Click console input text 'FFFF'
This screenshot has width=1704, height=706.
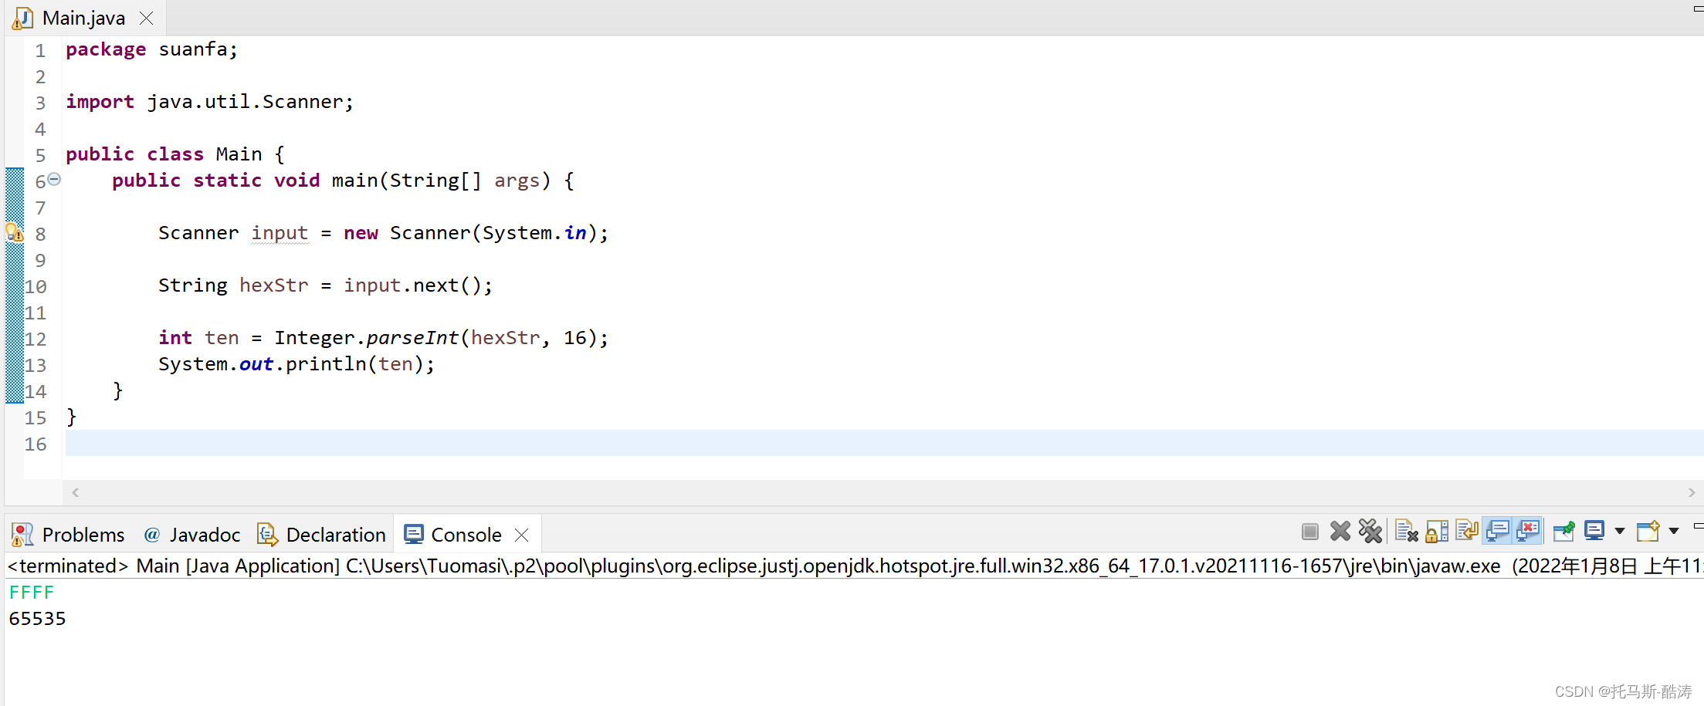click(x=32, y=593)
